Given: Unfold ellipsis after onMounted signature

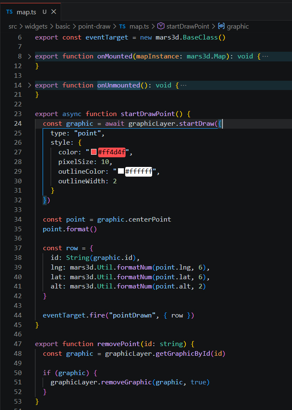Looking at the screenshot, I should pyautogui.click(x=265, y=56).
